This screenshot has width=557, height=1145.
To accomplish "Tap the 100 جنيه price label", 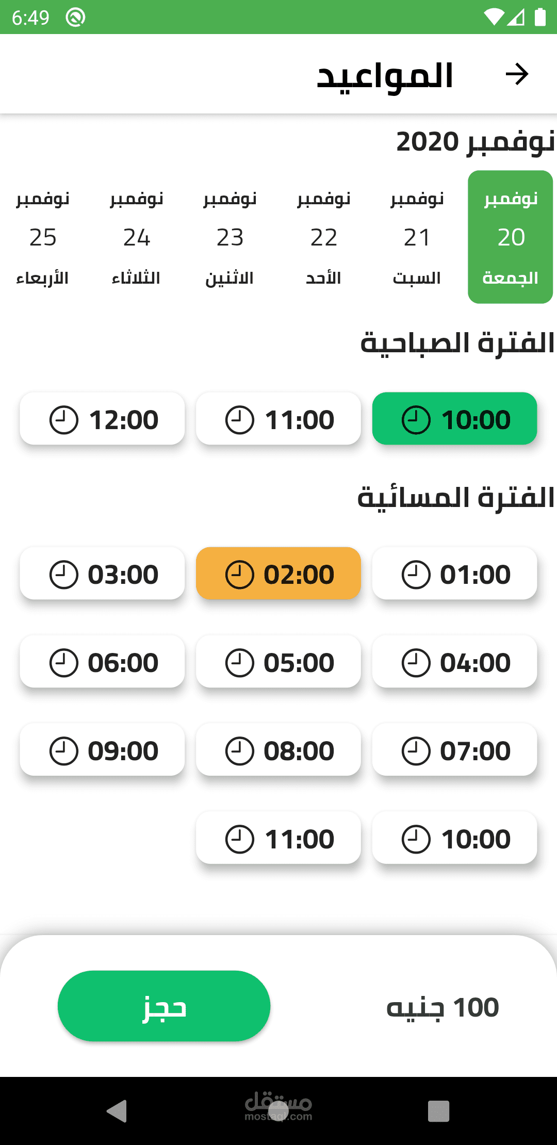I will point(443,1007).
